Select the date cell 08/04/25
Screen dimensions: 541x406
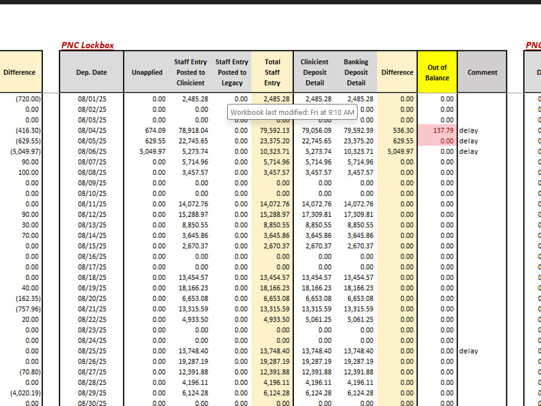point(92,130)
